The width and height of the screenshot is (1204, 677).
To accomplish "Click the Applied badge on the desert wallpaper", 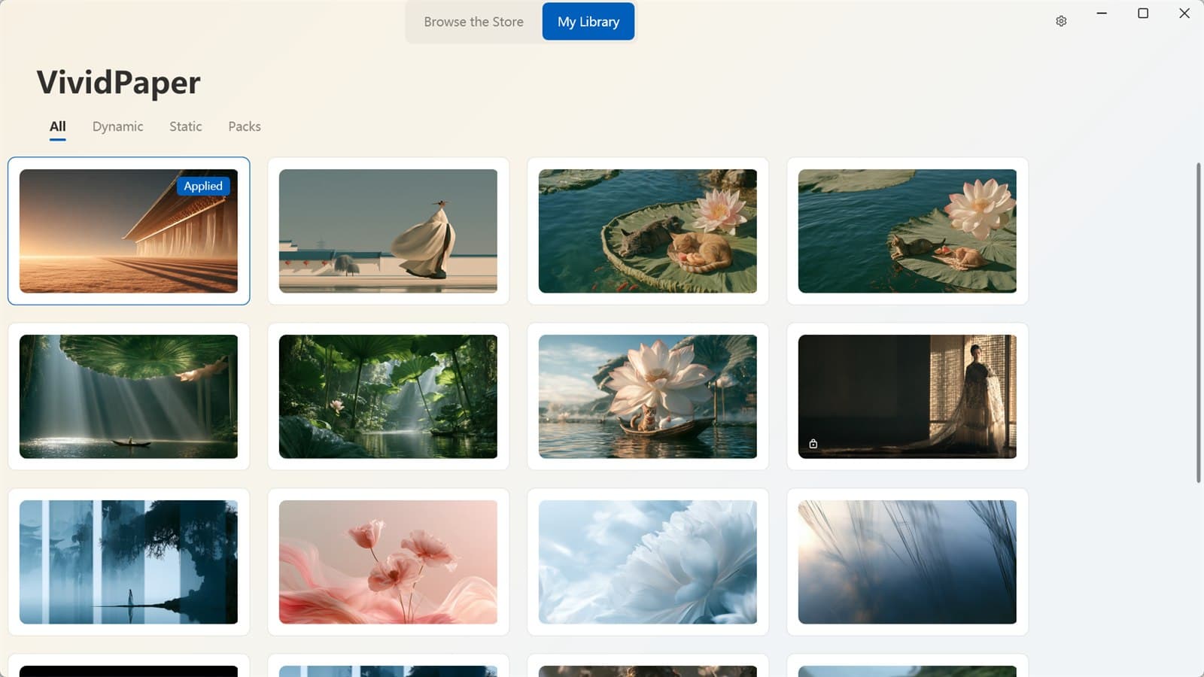I will click(203, 186).
